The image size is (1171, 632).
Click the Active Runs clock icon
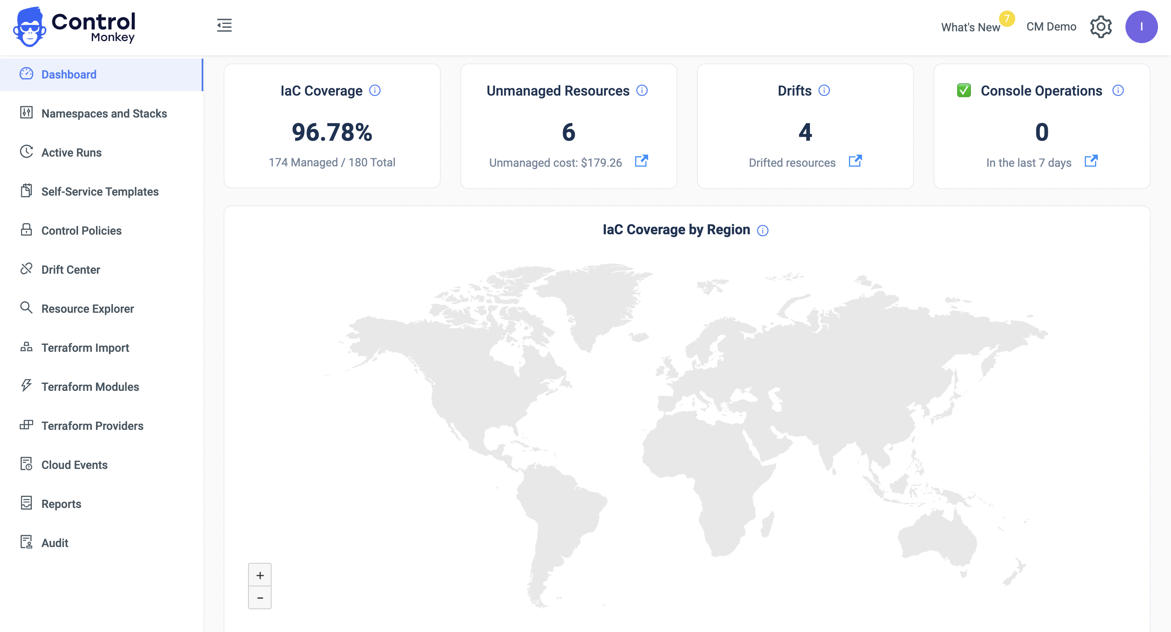tap(26, 152)
